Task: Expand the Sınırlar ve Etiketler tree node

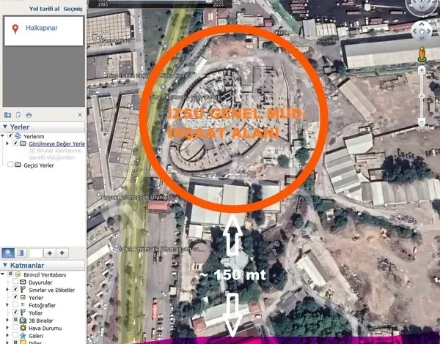Action: (8, 290)
